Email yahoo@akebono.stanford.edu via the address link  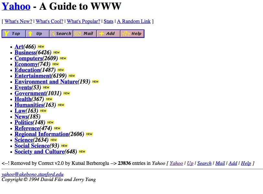pyautogui.click(x=32, y=174)
